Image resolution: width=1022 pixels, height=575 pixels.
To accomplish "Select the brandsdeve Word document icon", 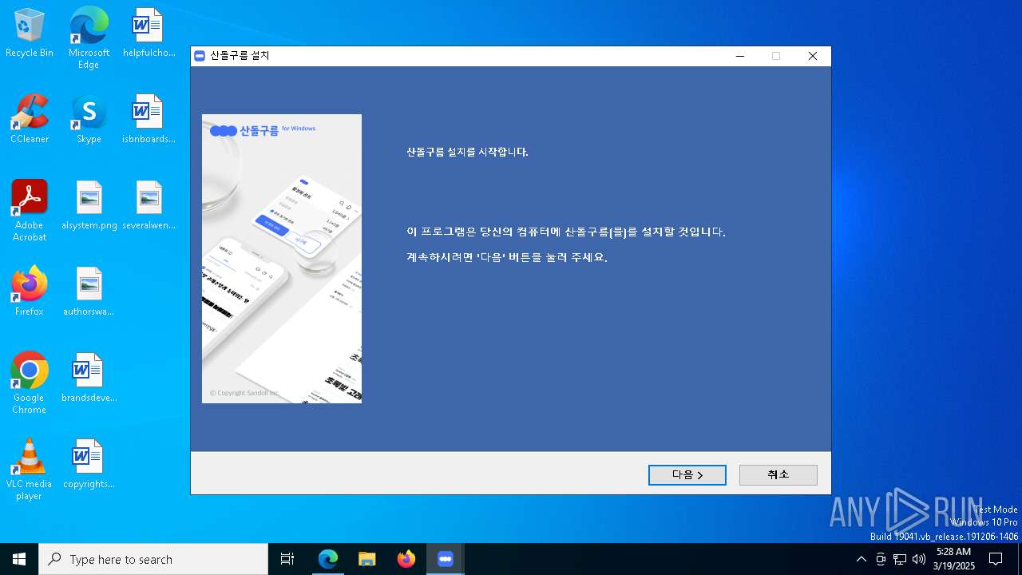I will (89, 379).
